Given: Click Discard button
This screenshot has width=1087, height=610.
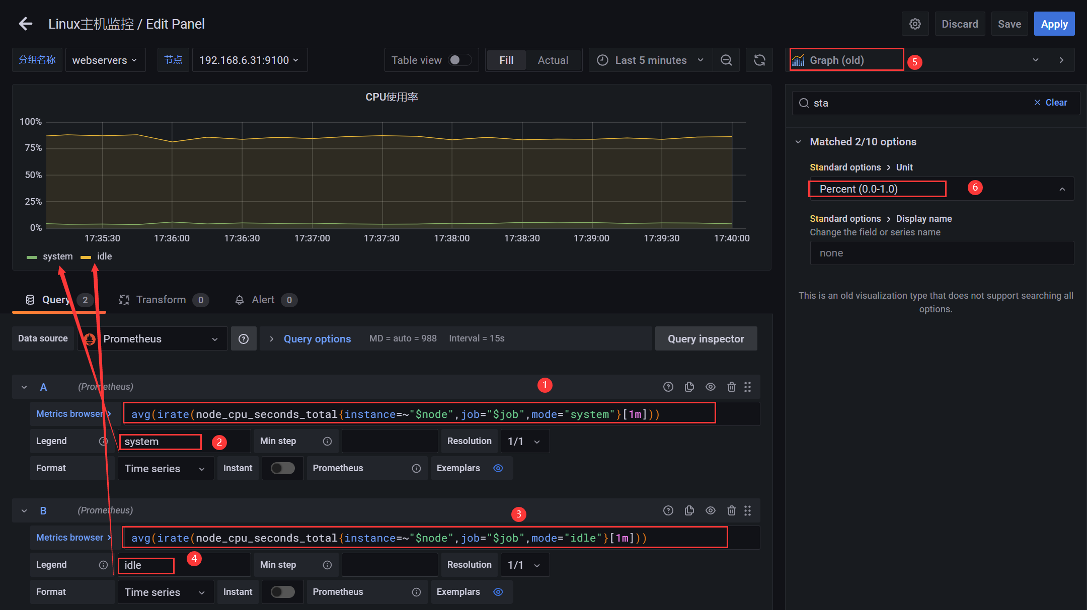Looking at the screenshot, I should (960, 24).
